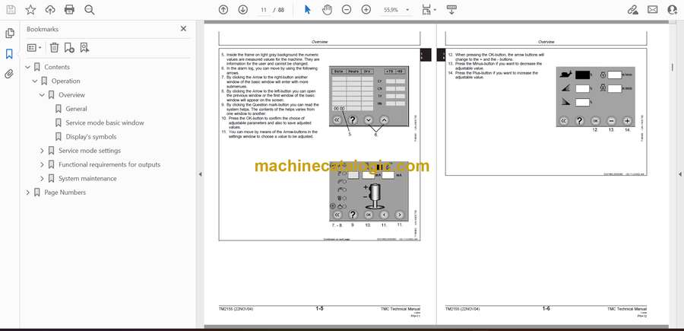This screenshot has width=684, height=331.
Task: Open Service mode basic window bookmark
Action: point(105,123)
